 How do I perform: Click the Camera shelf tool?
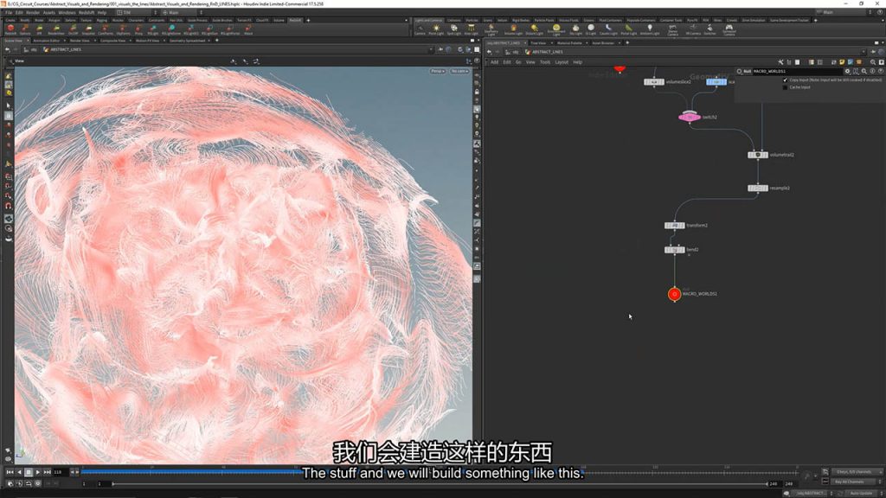coord(420,29)
